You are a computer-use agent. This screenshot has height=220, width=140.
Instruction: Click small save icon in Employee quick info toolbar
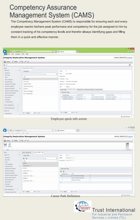[4, 65]
